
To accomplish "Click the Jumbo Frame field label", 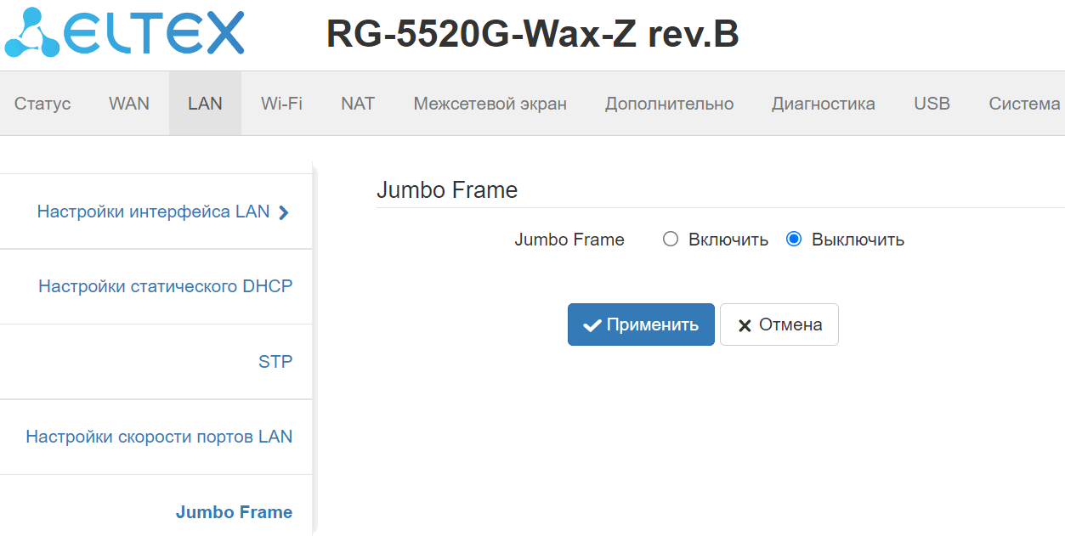I will [x=569, y=240].
